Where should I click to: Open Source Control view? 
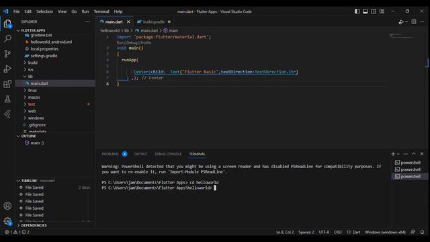click(x=7, y=54)
